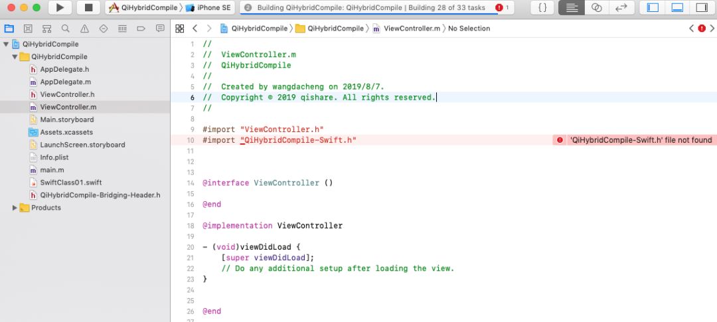Show the Report navigator
This screenshot has height=322, width=717.
pyautogui.click(x=160, y=29)
